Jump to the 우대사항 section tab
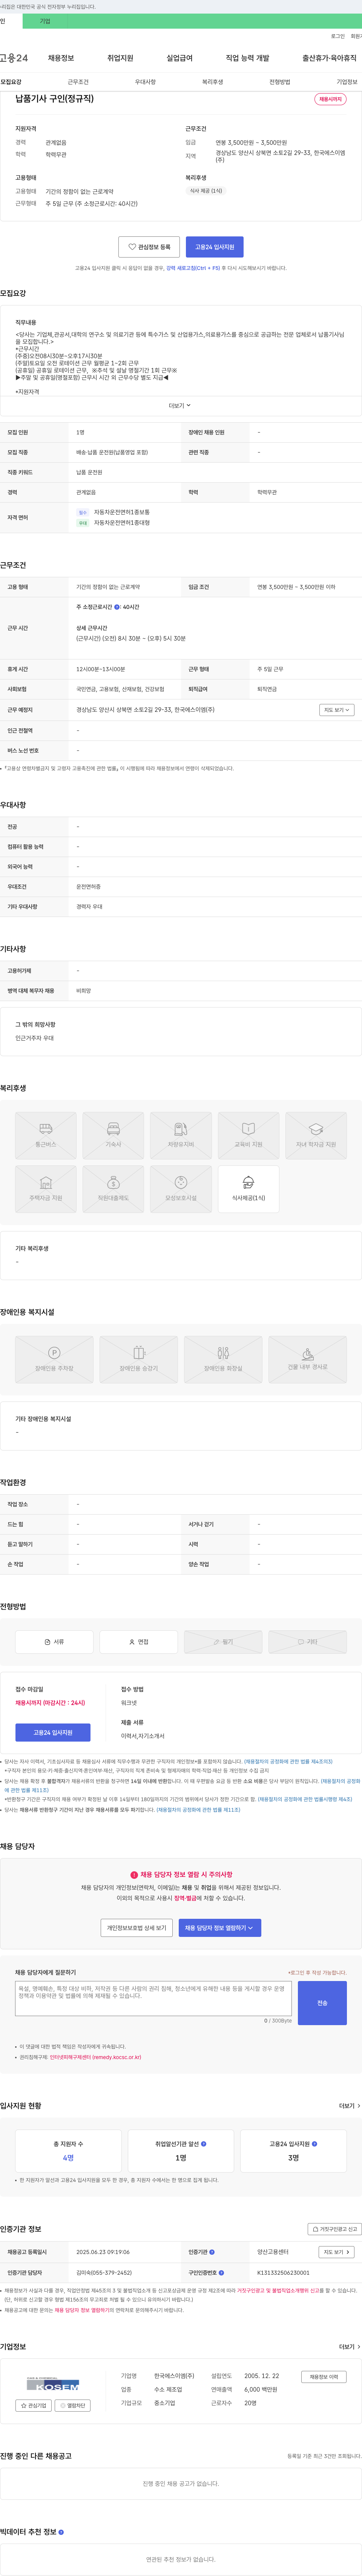This screenshot has height=2576, width=362. [145, 82]
